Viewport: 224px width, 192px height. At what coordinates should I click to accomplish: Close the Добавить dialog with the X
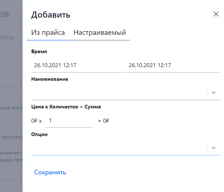pos(216,14)
